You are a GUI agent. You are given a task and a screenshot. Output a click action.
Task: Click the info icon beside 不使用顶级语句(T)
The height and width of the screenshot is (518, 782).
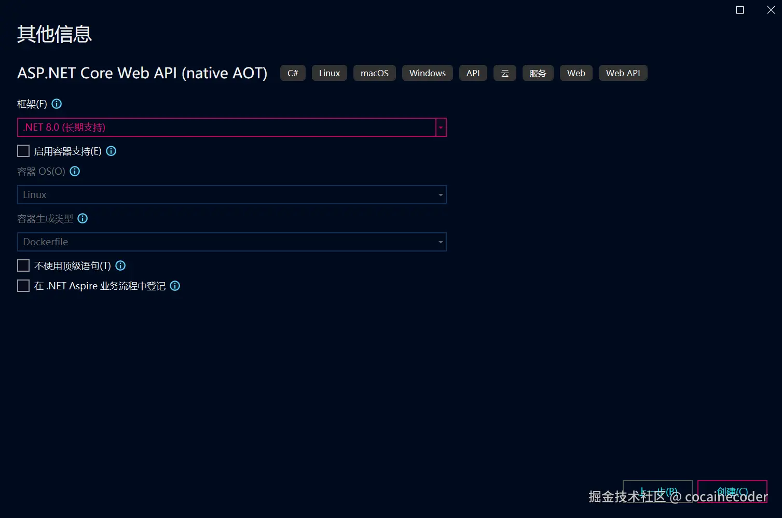[120, 265]
